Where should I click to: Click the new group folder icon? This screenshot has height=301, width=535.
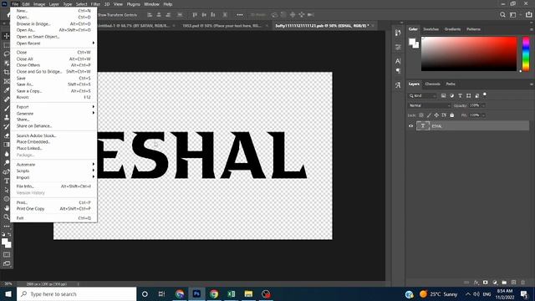[x=504, y=283]
